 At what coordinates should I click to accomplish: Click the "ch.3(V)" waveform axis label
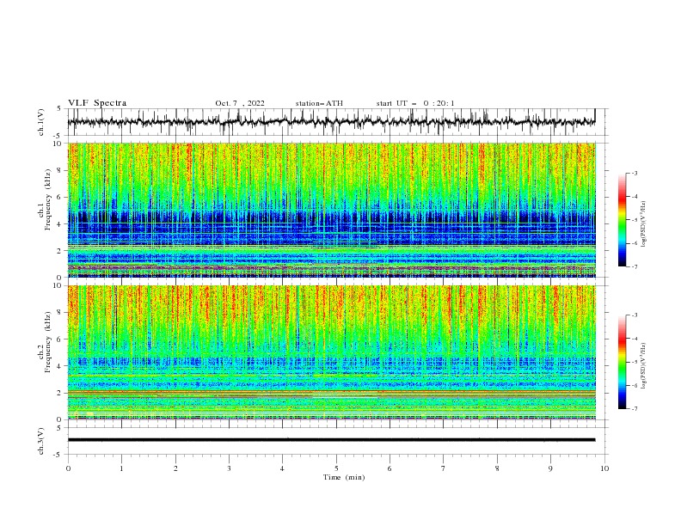(x=41, y=441)
